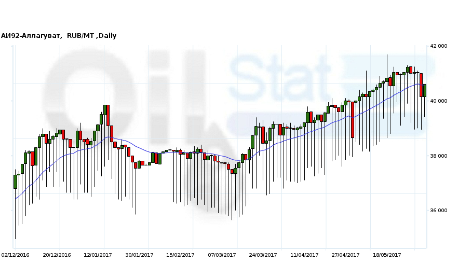This screenshot has height=264, width=472.
Task: Select the 42 000 price axis label
Action: (438, 46)
